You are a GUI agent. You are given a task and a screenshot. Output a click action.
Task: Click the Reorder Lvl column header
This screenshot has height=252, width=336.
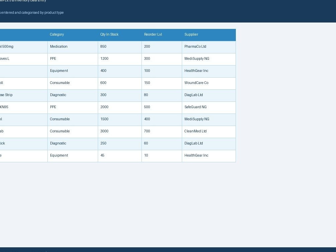[x=162, y=35]
